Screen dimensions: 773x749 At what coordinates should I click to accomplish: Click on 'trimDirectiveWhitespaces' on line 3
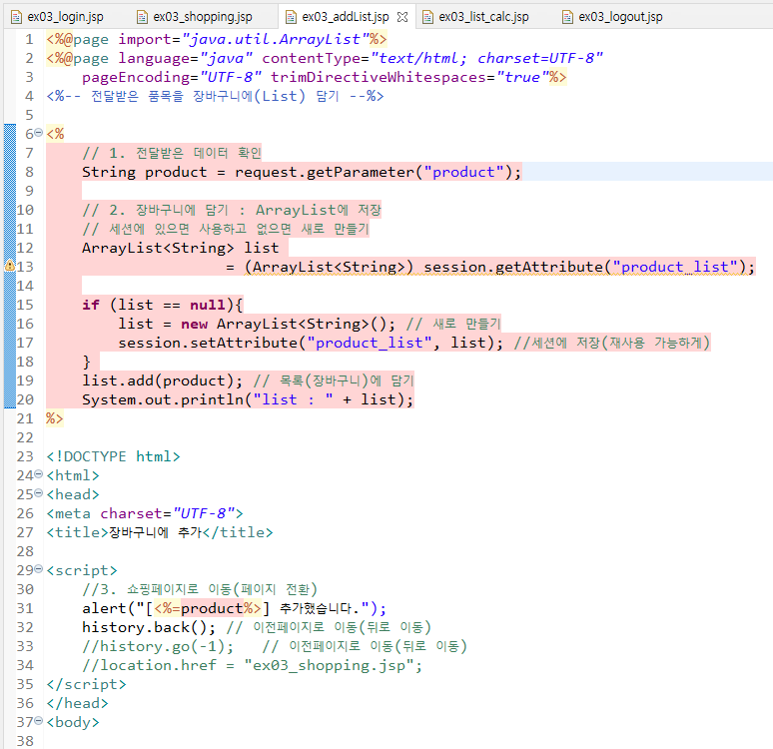(379, 78)
